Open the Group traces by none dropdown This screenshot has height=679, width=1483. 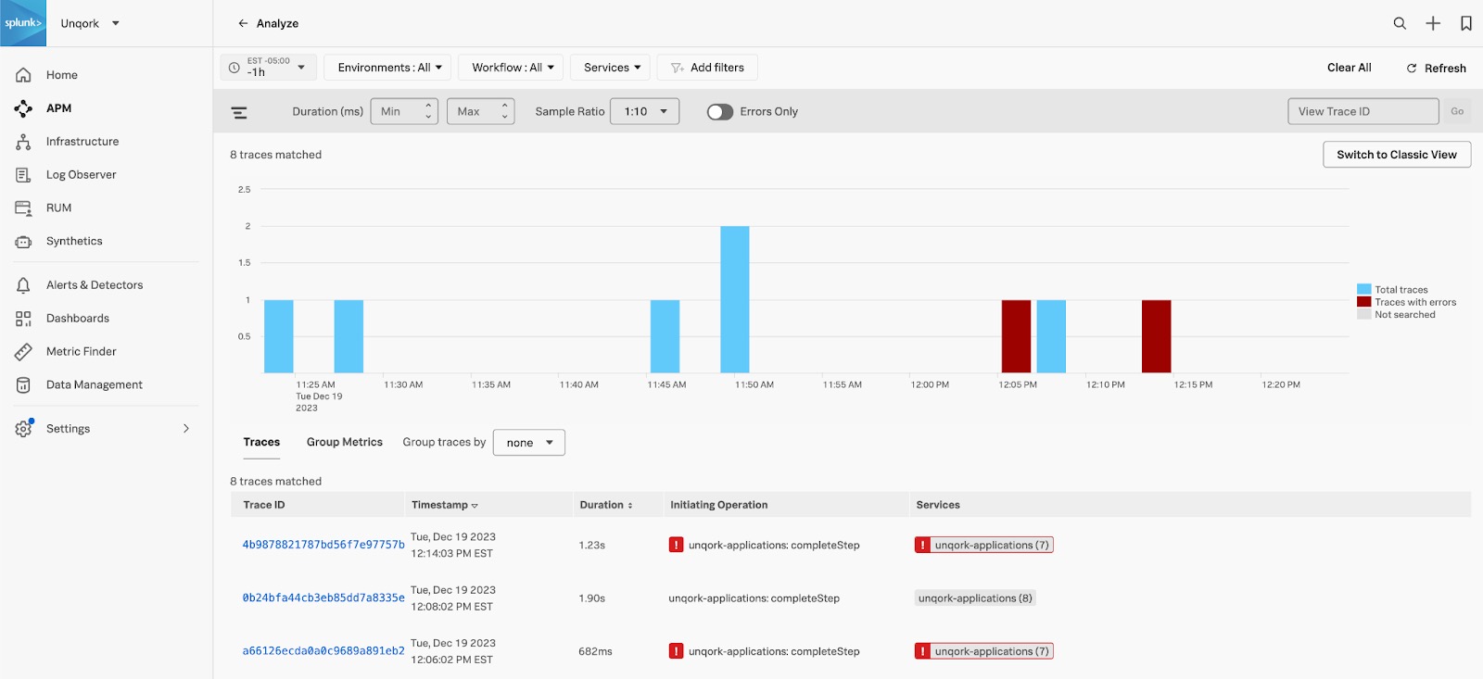[x=529, y=443]
